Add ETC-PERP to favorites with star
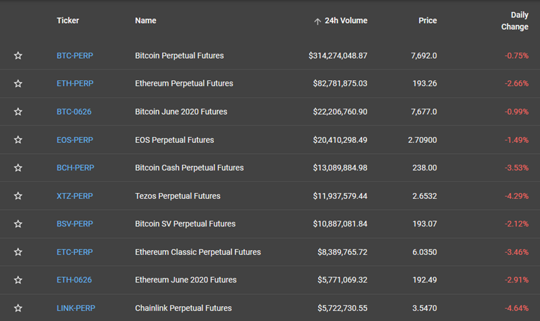Screen dimensions: 540x321 (x=18, y=252)
